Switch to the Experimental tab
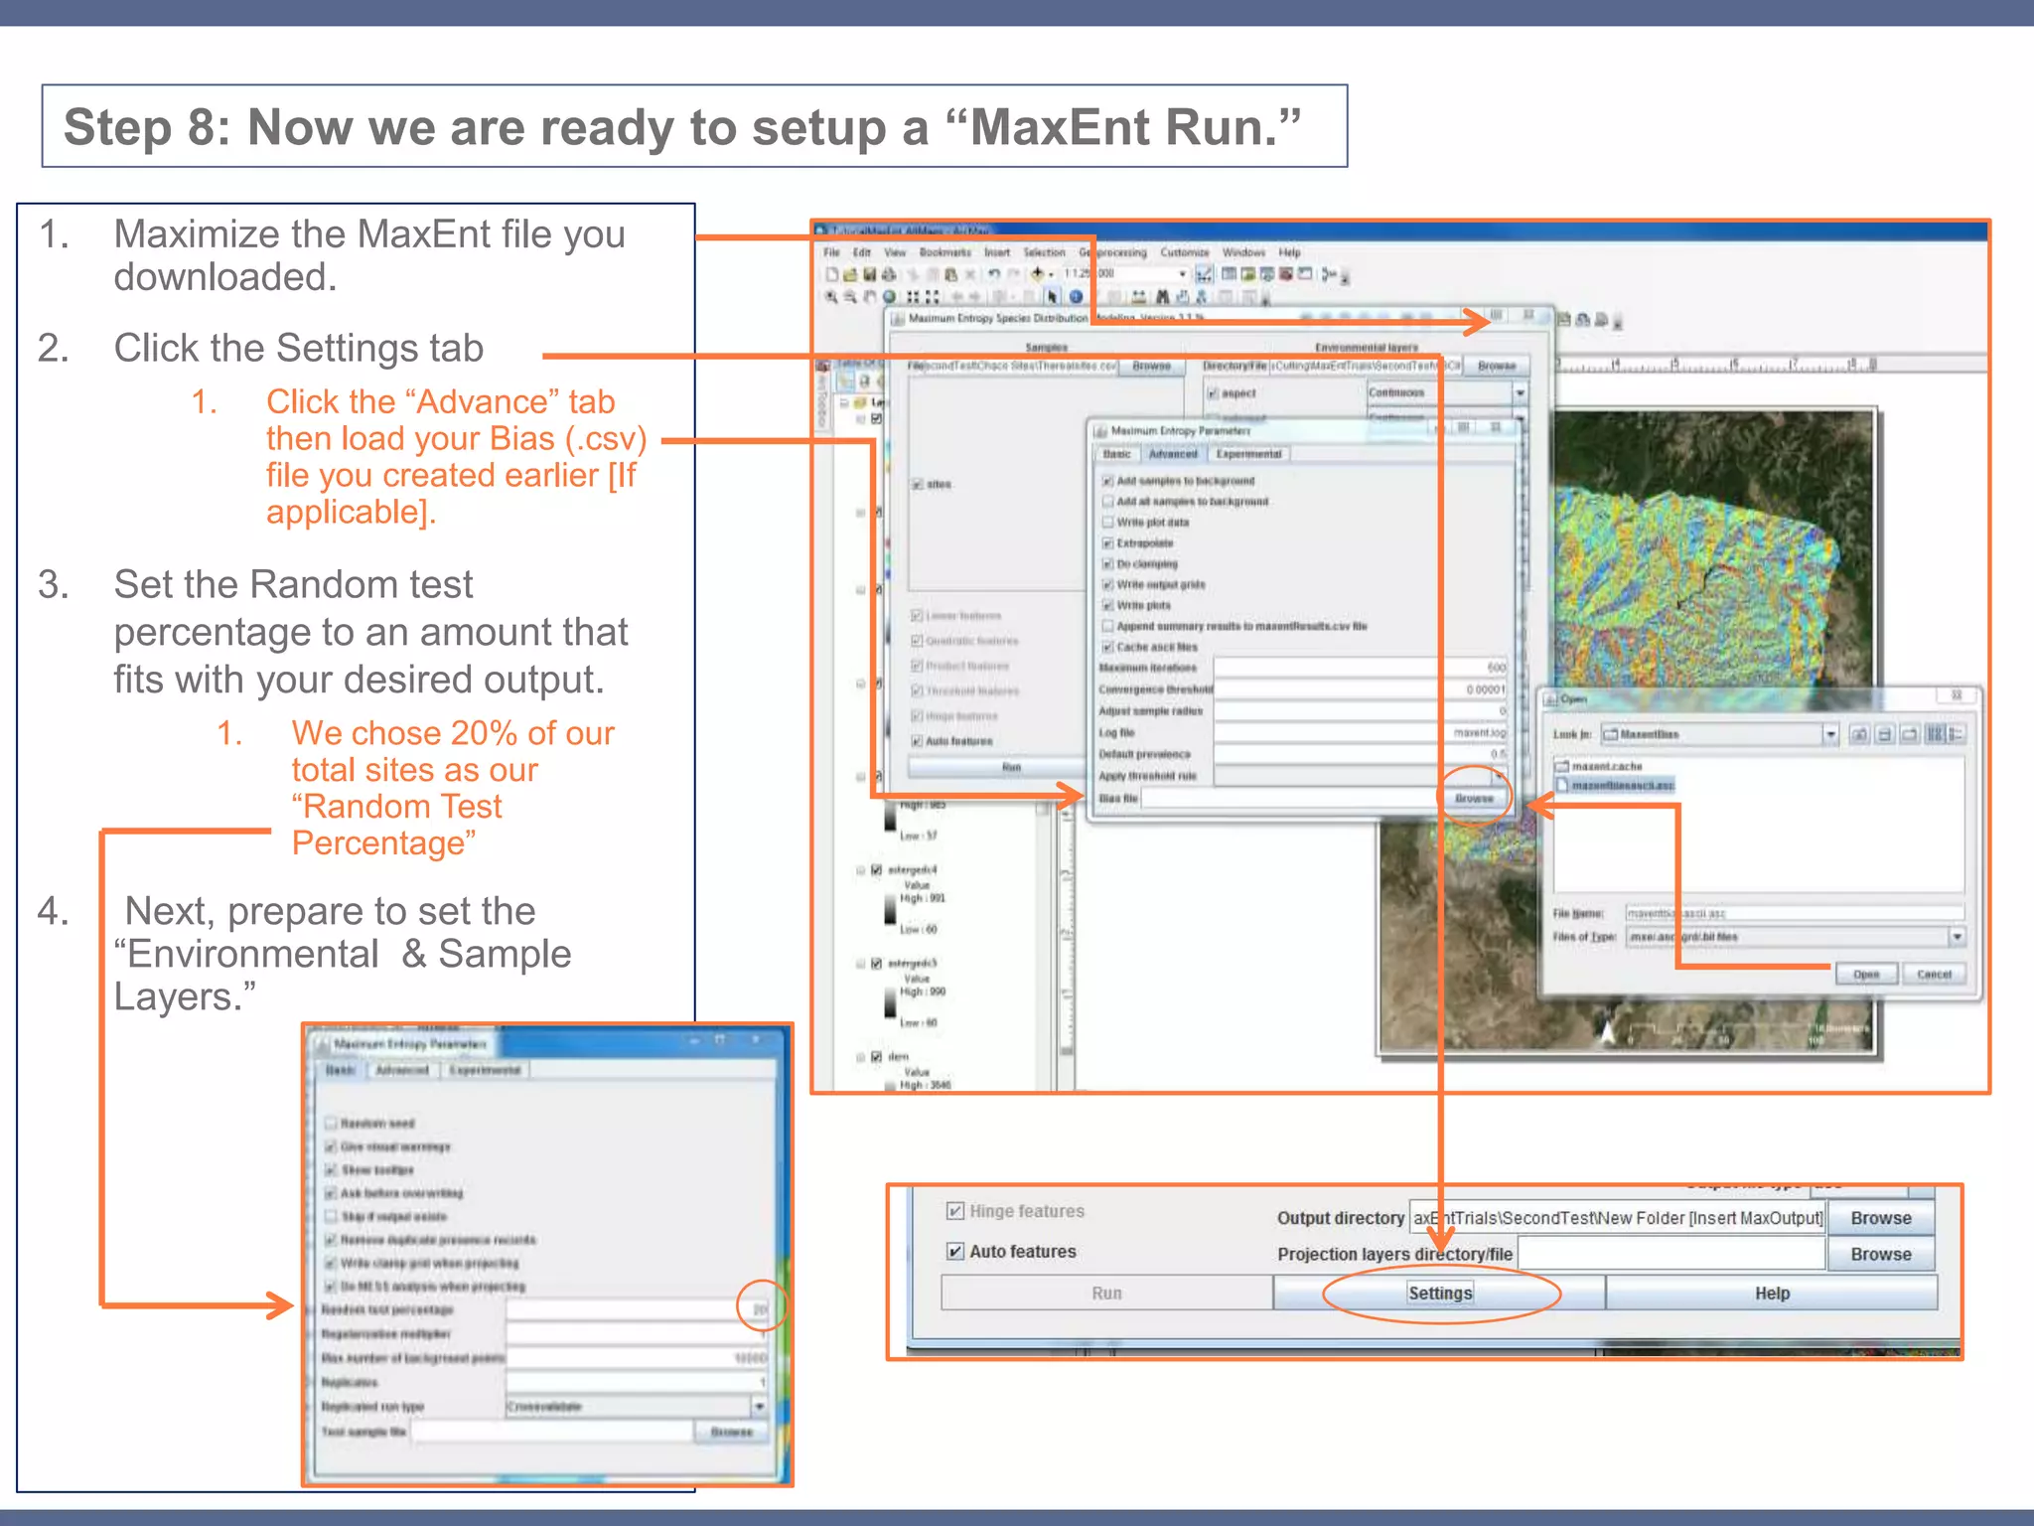Viewport: 2034px width, 1526px height. [1248, 454]
